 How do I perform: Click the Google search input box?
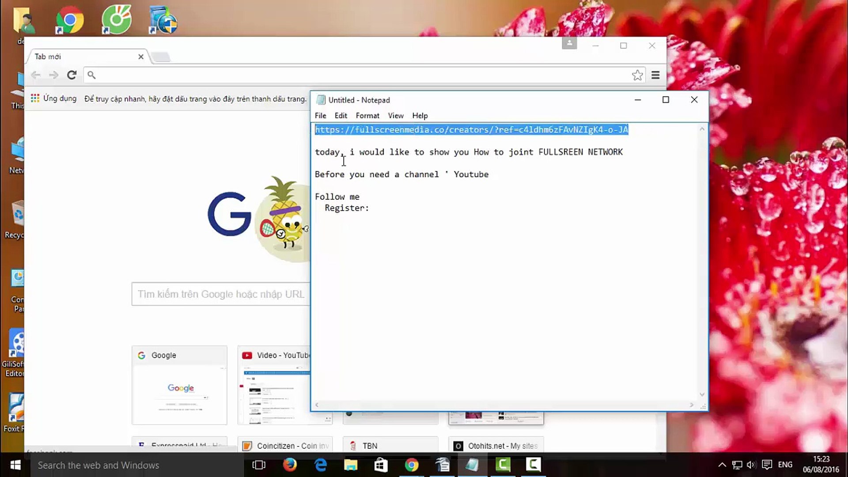pyautogui.click(x=221, y=294)
